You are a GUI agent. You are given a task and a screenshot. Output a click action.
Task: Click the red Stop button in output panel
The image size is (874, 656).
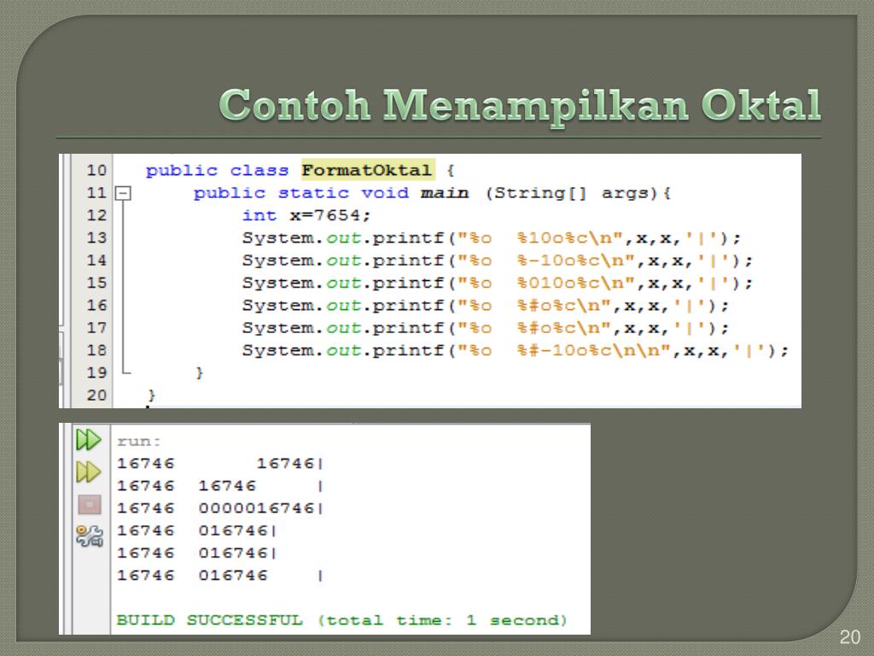tap(89, 505)
